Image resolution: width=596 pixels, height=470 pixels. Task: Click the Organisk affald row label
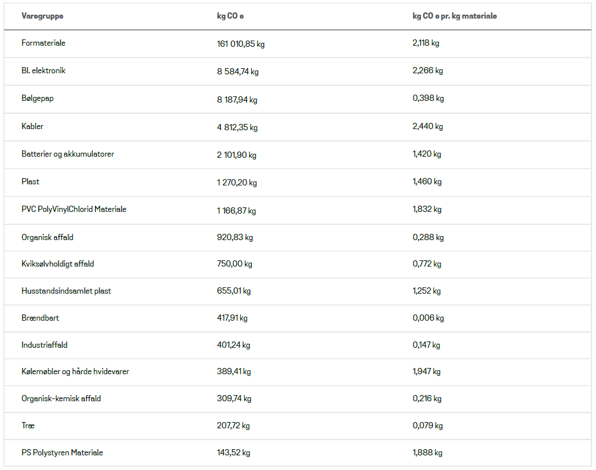[47, 237]
